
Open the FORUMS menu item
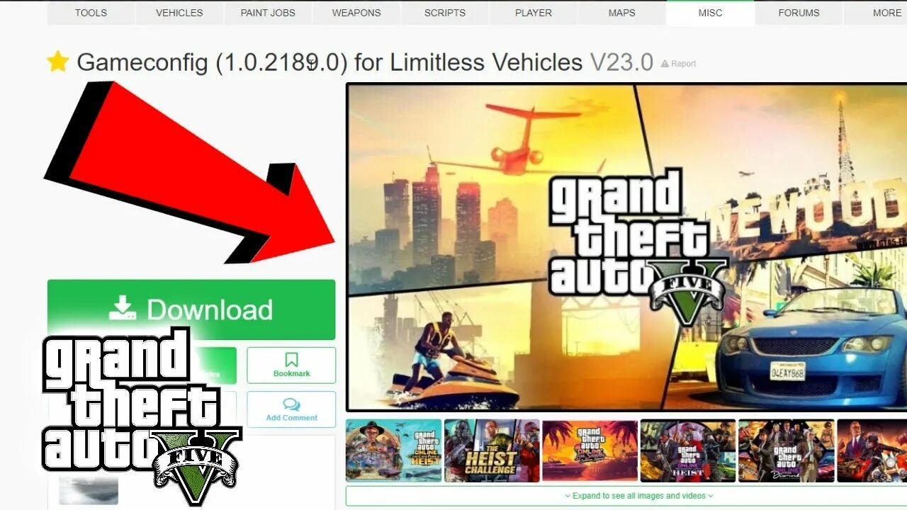(x=799, y=13)
